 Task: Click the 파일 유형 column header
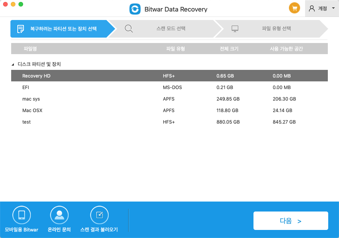click(175, 49)
